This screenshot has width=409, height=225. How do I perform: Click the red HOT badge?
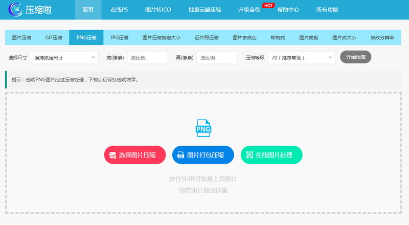click(268, 6)
